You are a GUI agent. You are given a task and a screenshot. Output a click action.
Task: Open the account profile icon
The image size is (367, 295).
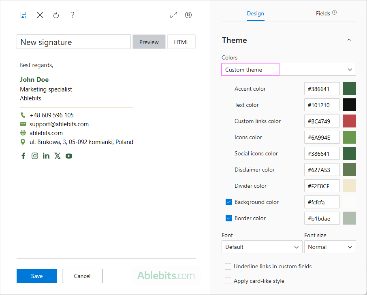coord(188,15)
